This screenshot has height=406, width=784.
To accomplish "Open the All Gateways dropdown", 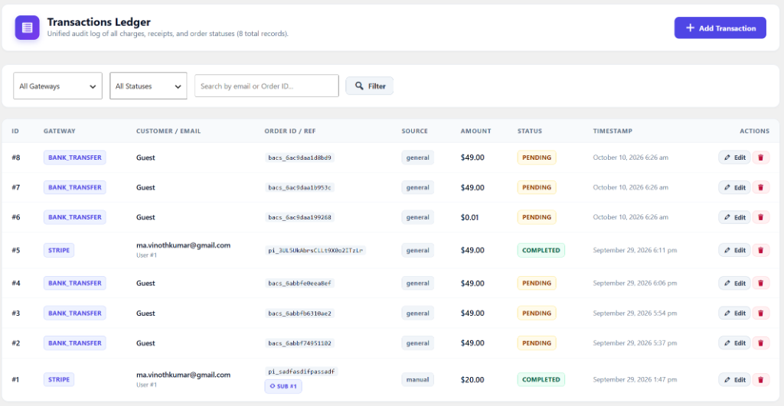I will click(x=57, y=86).
